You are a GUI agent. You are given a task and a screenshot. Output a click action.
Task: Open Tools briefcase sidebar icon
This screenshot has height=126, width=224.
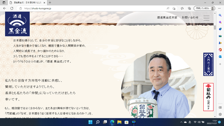[220, 36]
